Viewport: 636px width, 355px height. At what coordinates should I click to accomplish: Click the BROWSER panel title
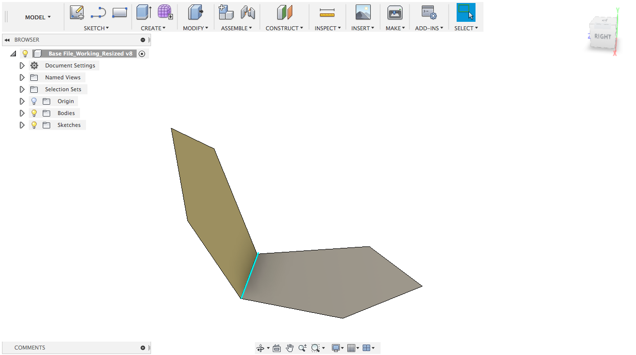[x=27, y=40]
